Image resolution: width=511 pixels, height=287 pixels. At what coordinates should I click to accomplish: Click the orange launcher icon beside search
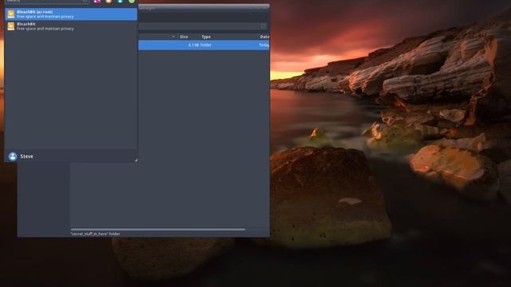click(109, 2)
